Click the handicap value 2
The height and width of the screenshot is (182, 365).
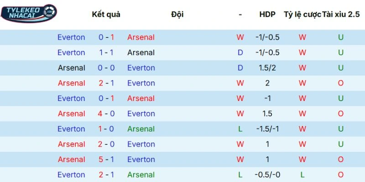pyautogui.click(x=267, y=83)
